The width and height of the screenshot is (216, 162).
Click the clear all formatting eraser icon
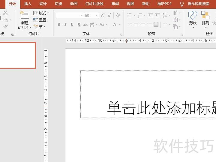(118, 16)
